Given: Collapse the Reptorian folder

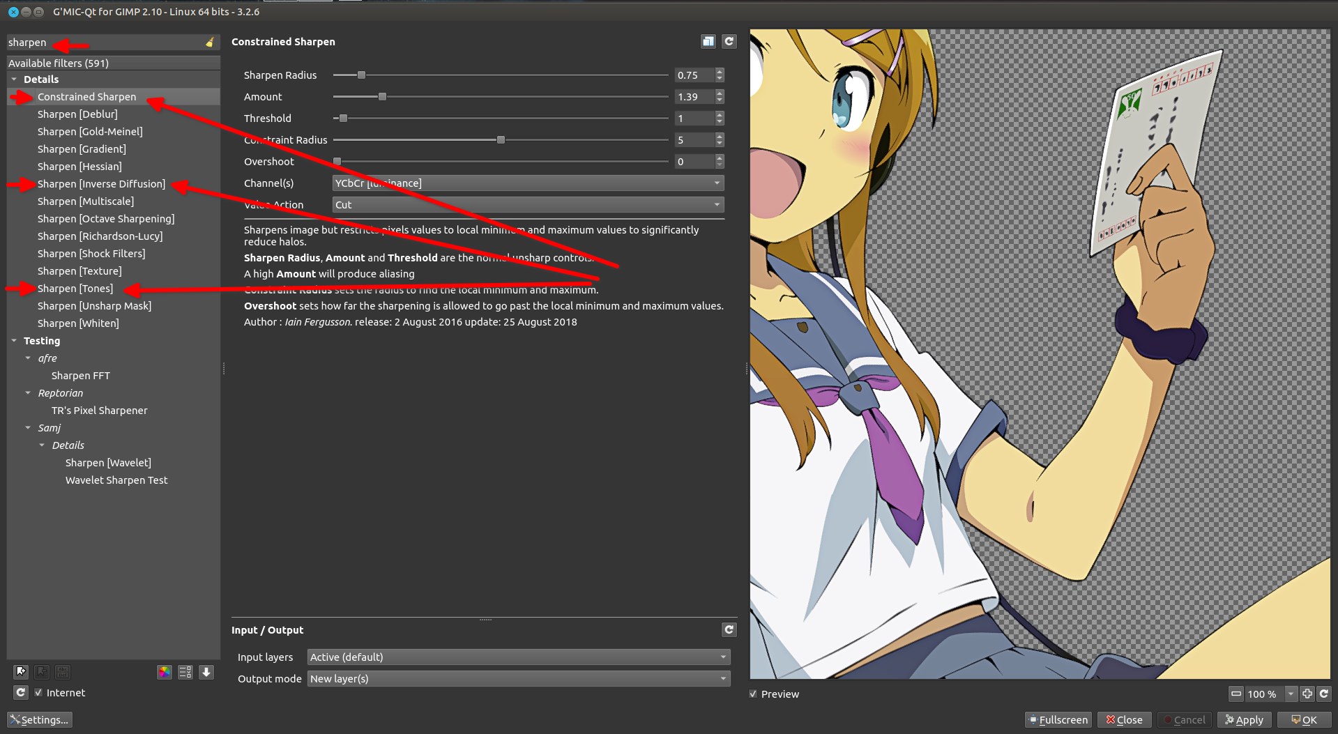Looking at the screenshot, I should point(28,393).
